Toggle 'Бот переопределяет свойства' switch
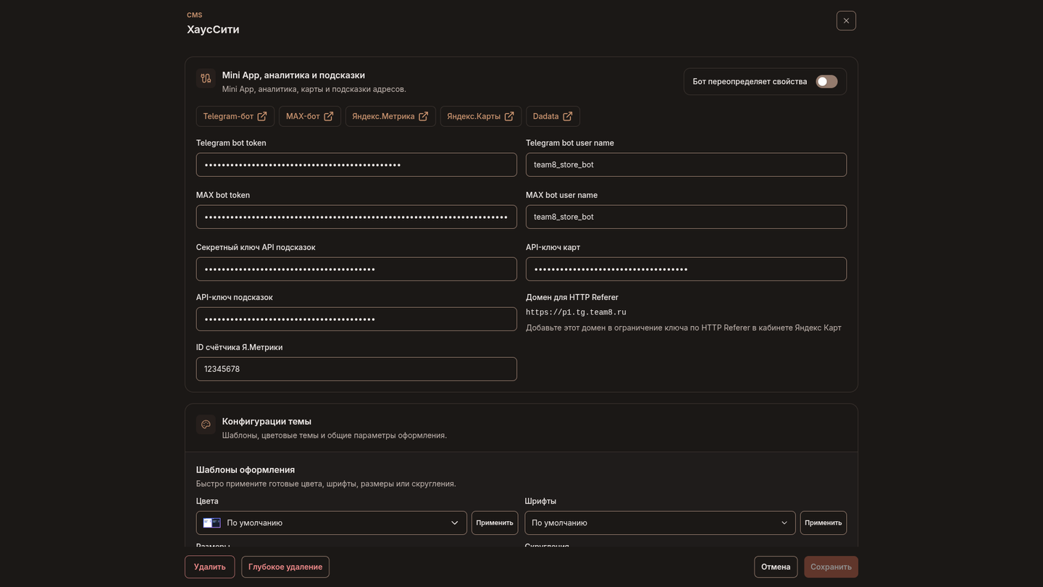Viewport: 1043px width, 587px height. [826, 82]
